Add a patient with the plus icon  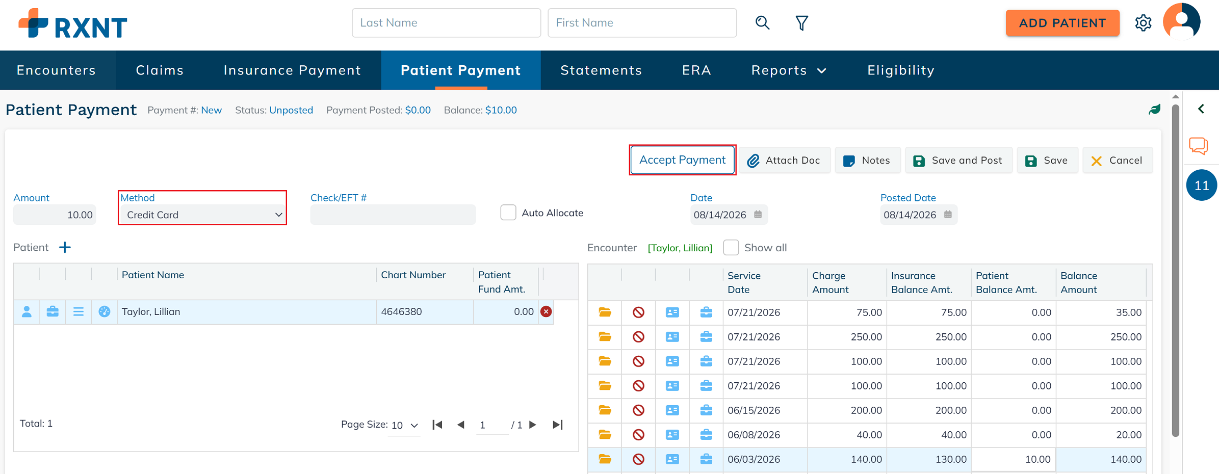[65, 247]
